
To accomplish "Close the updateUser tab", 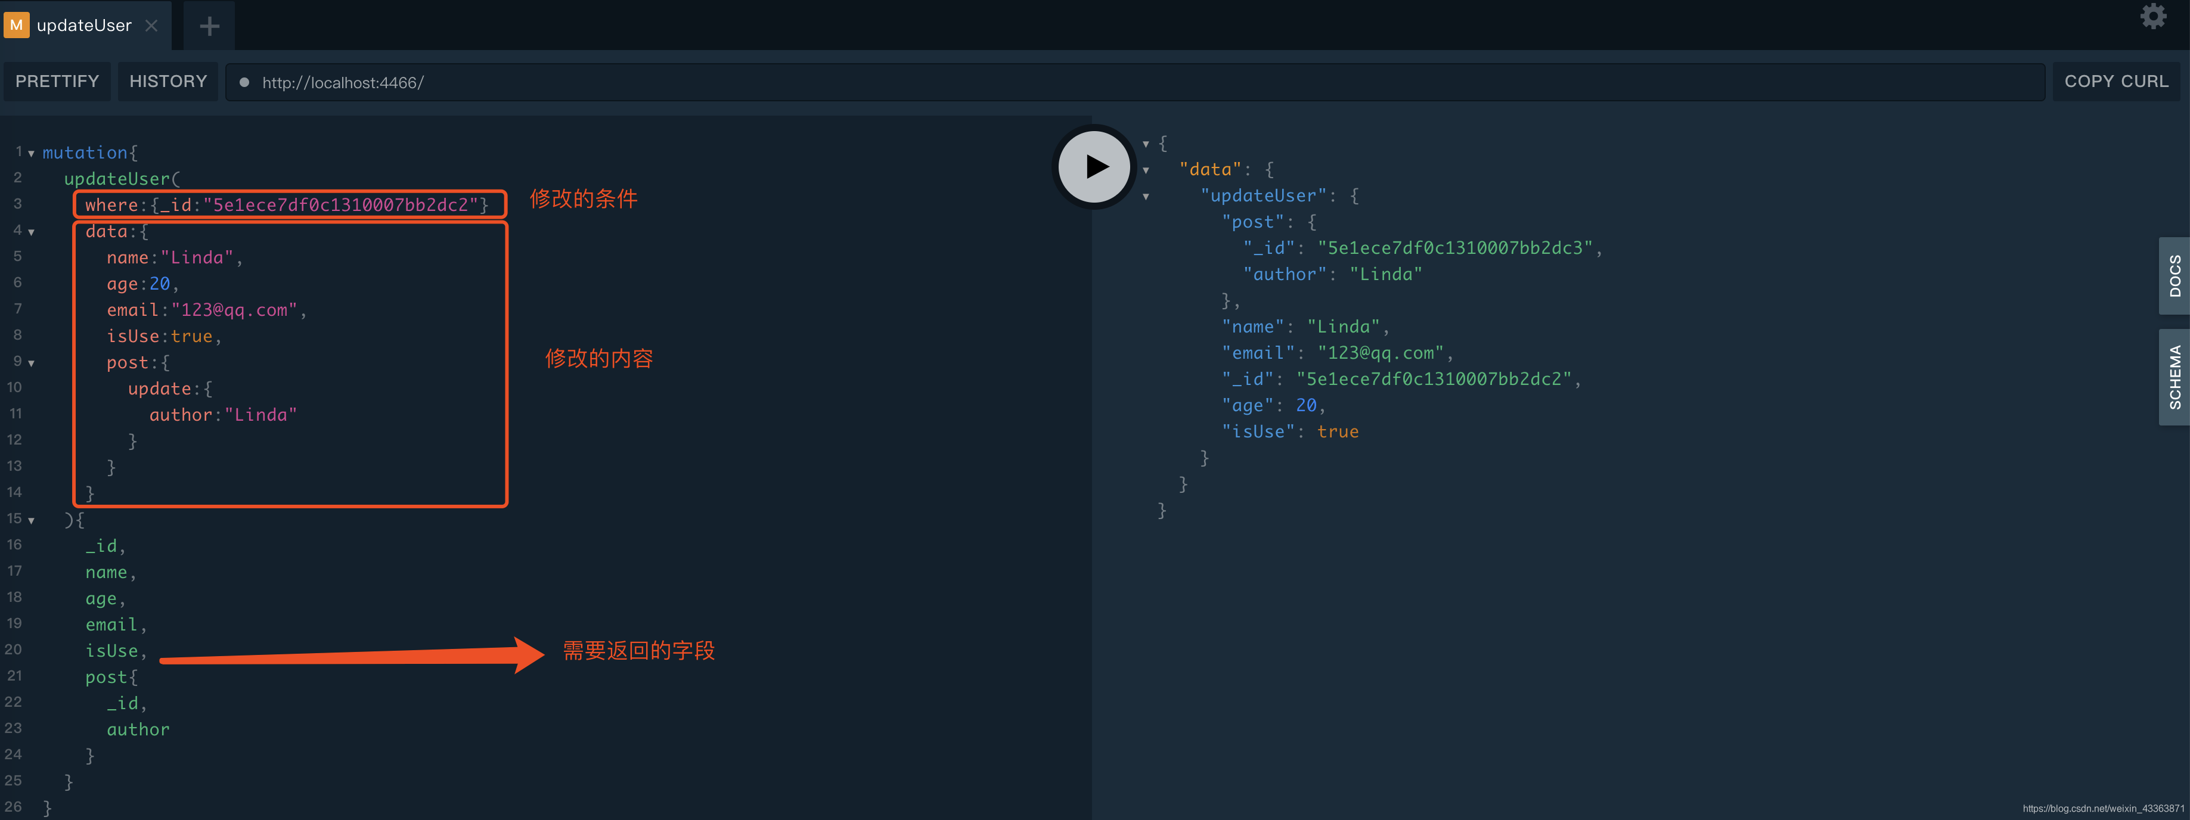I will click(x=151, y=26).
